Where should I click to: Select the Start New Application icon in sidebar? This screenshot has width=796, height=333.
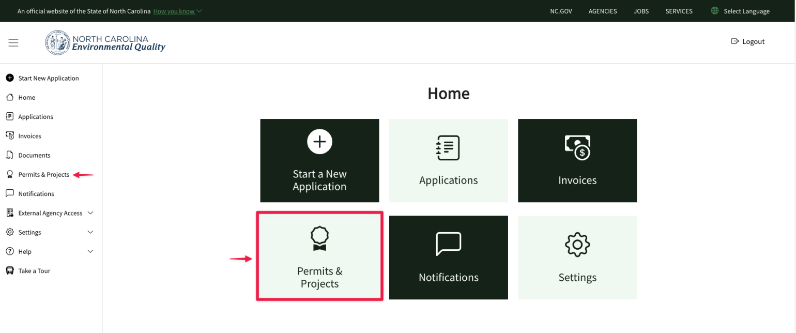(10, 78)
